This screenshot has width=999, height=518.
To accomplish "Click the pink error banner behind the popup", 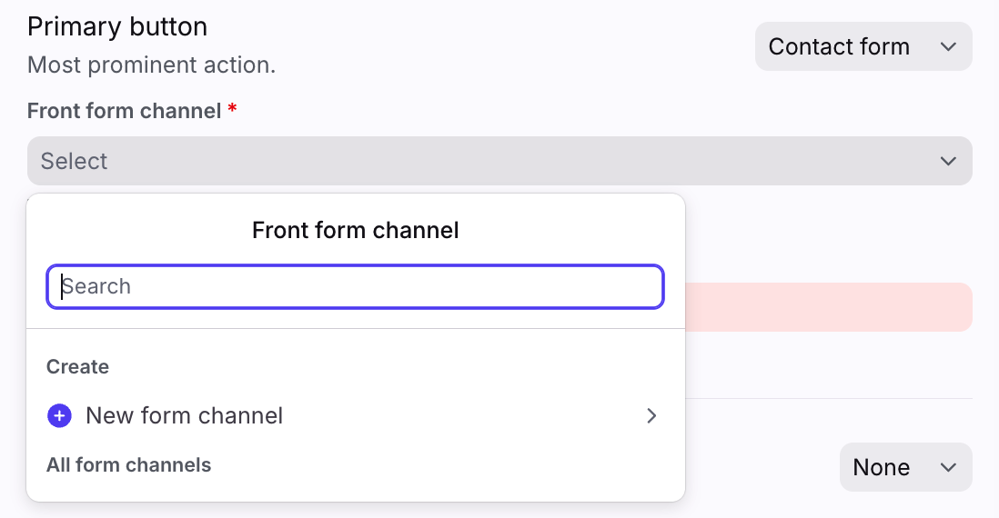I will [828, 307].
